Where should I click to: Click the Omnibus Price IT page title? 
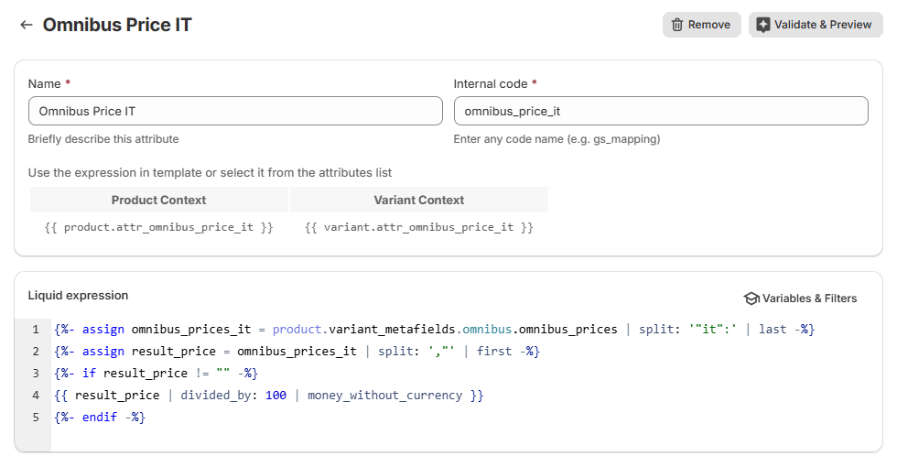click(117, 25)
